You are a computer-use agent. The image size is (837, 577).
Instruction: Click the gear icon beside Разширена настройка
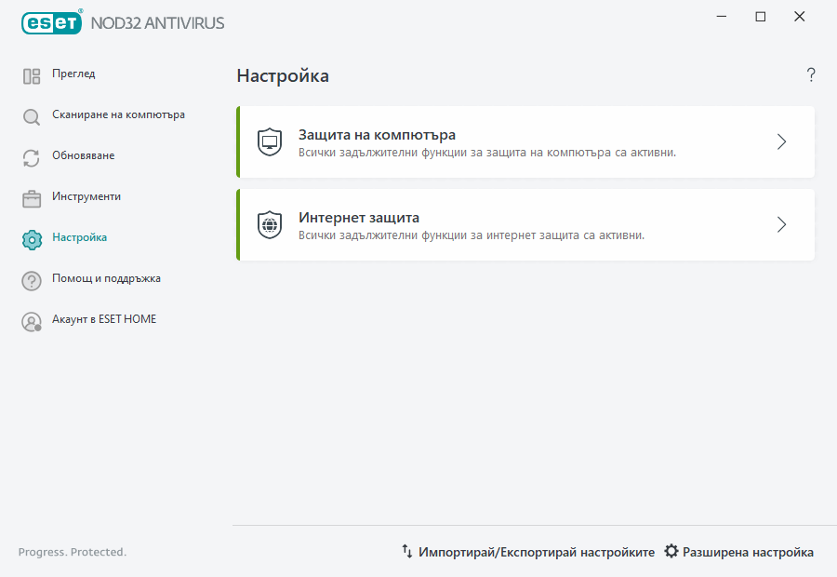[x=671, y=551]
